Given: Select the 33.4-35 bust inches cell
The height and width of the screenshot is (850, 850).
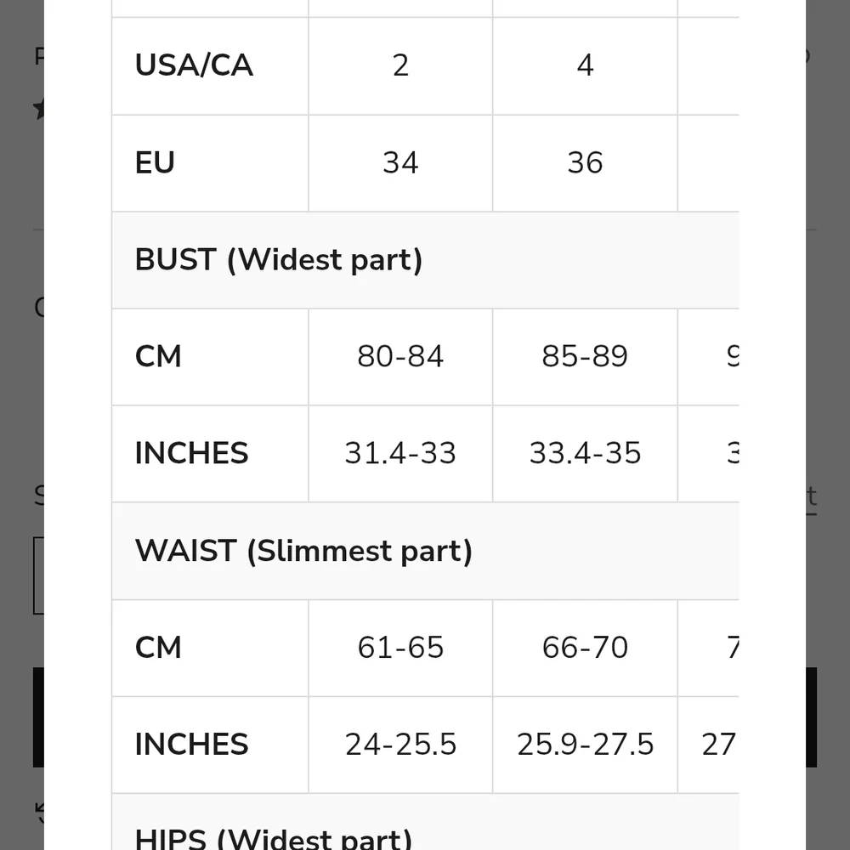Looking at the screenshot, I should pyautogui.click(x=585, y=453).
